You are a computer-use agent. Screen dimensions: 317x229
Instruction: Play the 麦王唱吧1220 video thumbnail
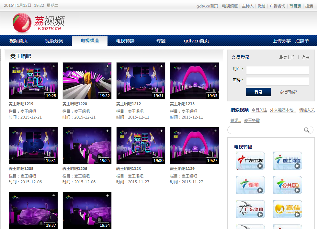pyautogui.click(x=87, y=81)
